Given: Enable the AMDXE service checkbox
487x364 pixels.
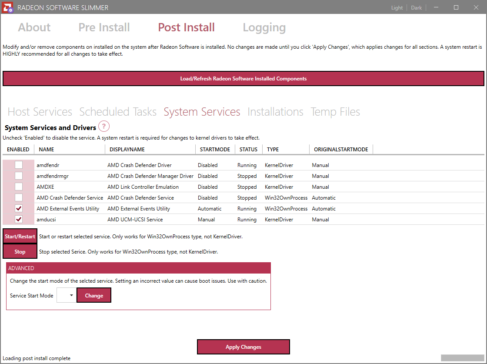Looking at the screenshot, I should [x=19, y=187].
